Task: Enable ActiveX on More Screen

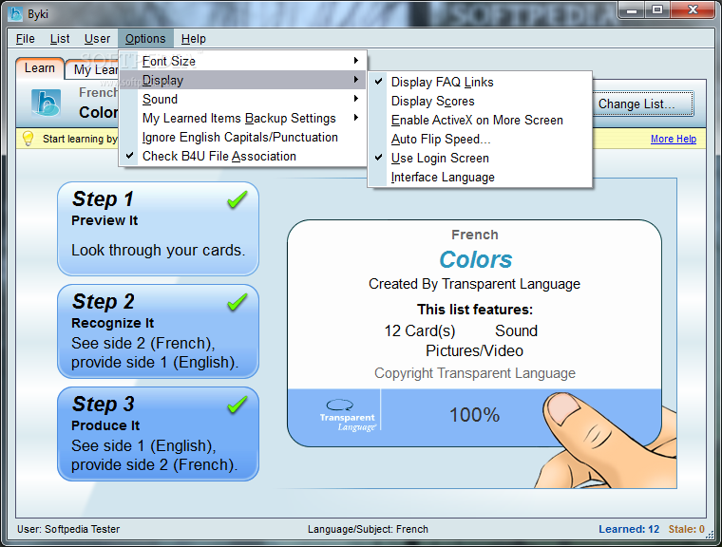Action: point(480,121)
